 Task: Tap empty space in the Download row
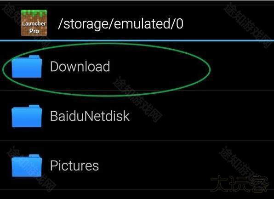(241, 66)
